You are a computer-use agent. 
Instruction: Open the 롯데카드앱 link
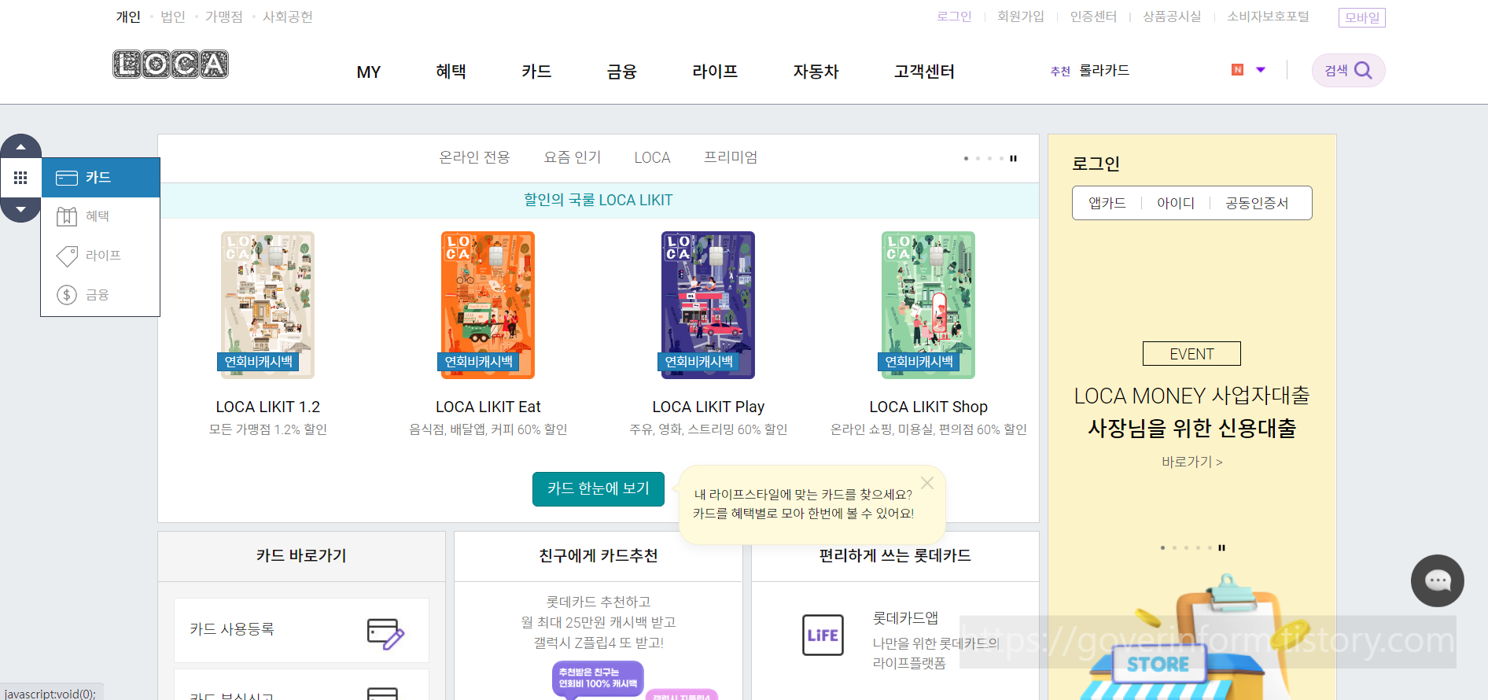coord(905,618)
